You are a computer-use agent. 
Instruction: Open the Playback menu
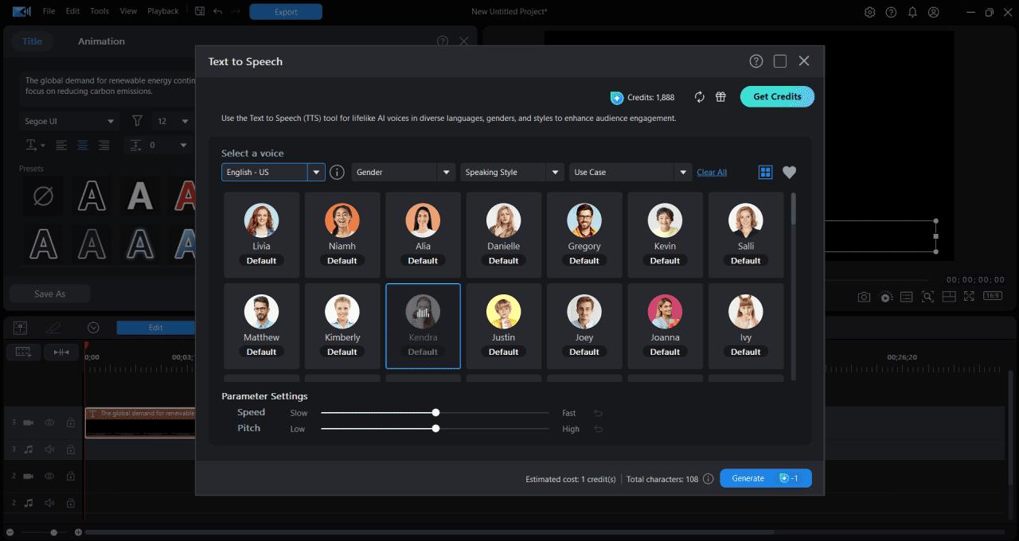tap(162, 11)
